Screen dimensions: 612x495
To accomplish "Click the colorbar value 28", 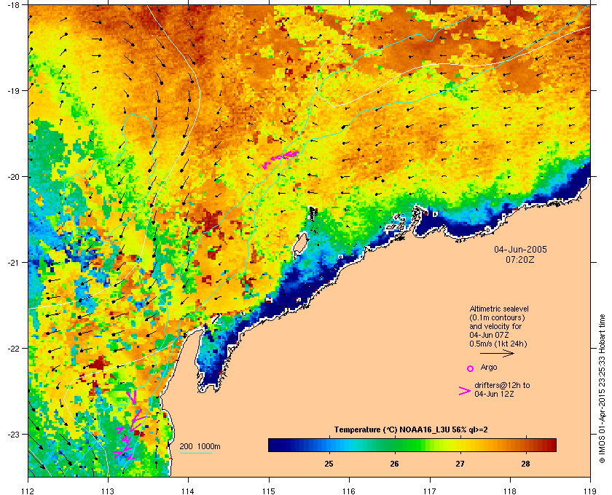I will pyautogui.click(x=526, y=464).
